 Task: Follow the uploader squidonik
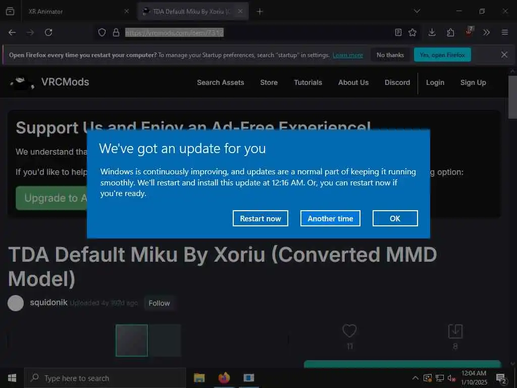coord(159,303)
